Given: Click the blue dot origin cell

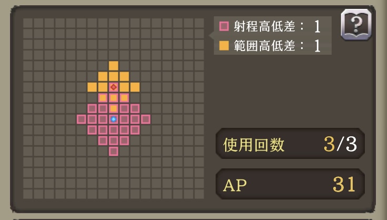Looking at the screenshot, I should pyautogui.click(x=113, y=119).
